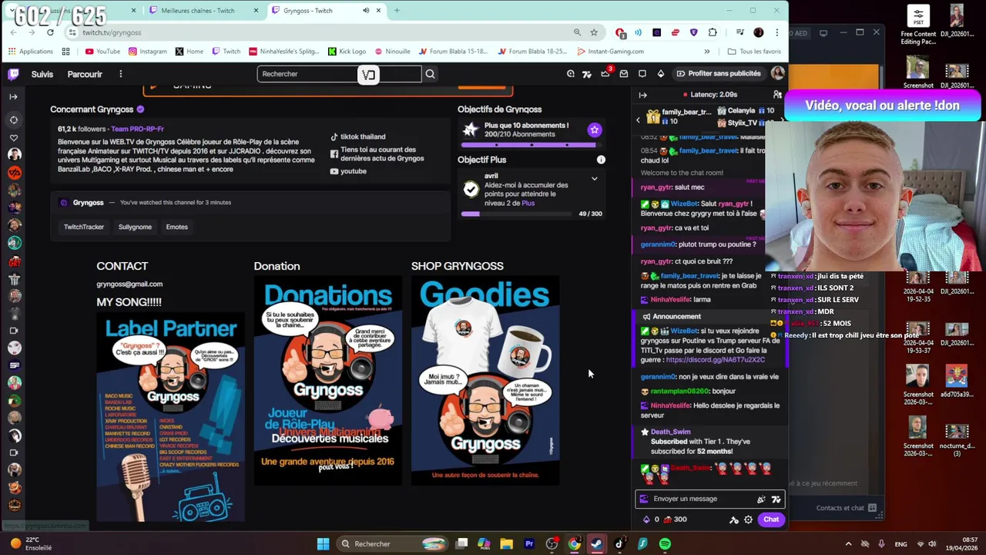Mute the Gryngoss tab audio icon
Screen dimensions: 986x555
[x=366, y=11]
